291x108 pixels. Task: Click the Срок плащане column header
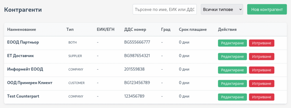(193, 29)
